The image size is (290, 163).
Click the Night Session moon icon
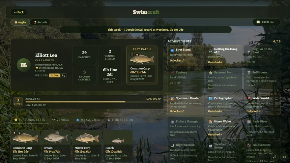(x=172, y=145)
